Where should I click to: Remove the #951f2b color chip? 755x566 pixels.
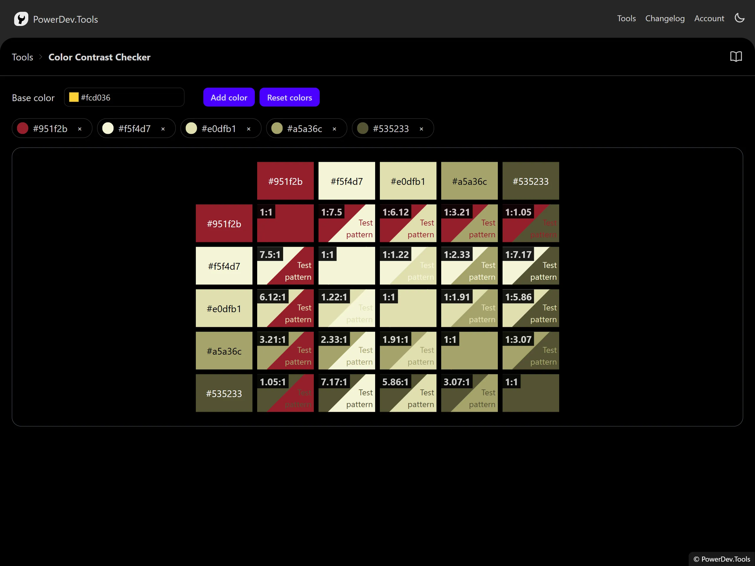(x=80, y=129)
